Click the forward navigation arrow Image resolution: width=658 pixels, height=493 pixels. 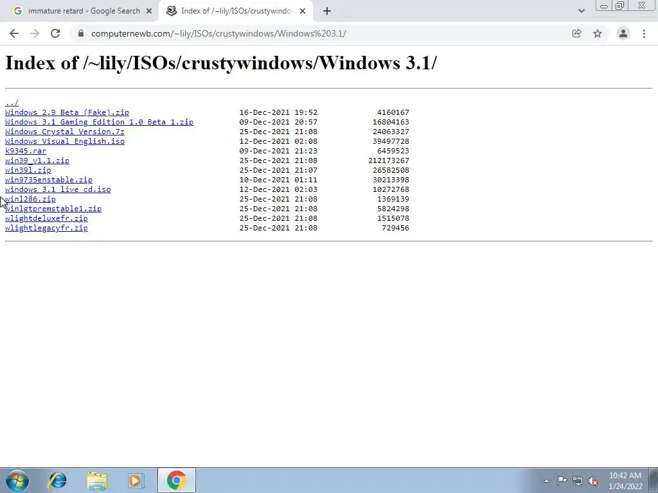(x=35, y=33)
